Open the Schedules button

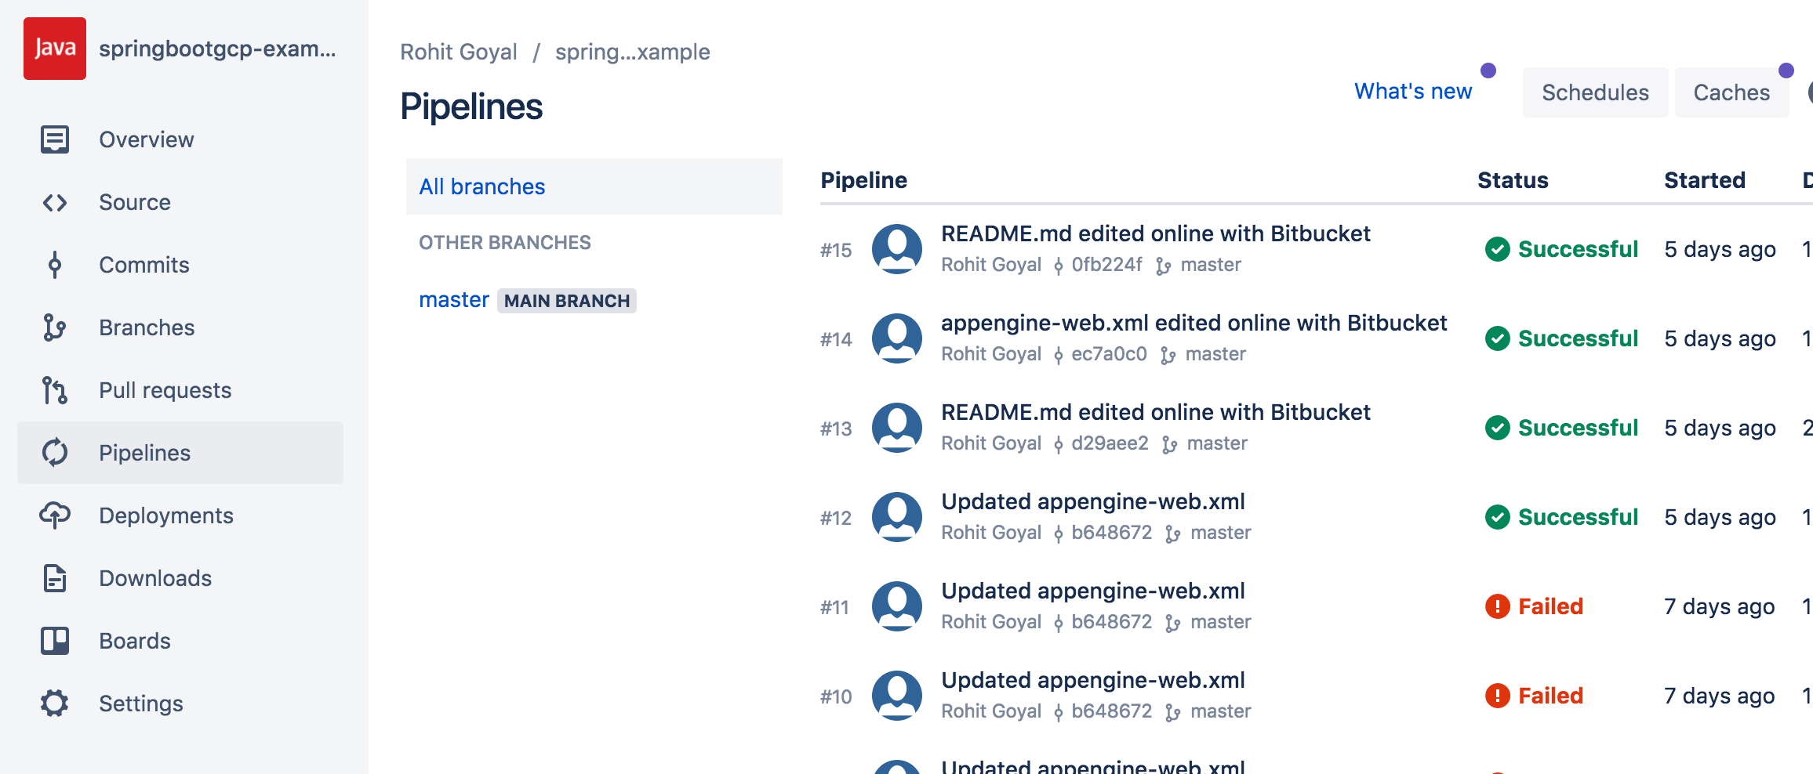pyautogui.click(x=1595, y=92)
